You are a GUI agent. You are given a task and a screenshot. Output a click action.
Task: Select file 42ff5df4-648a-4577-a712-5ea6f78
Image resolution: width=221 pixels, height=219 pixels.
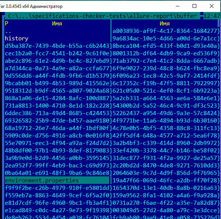165,136
